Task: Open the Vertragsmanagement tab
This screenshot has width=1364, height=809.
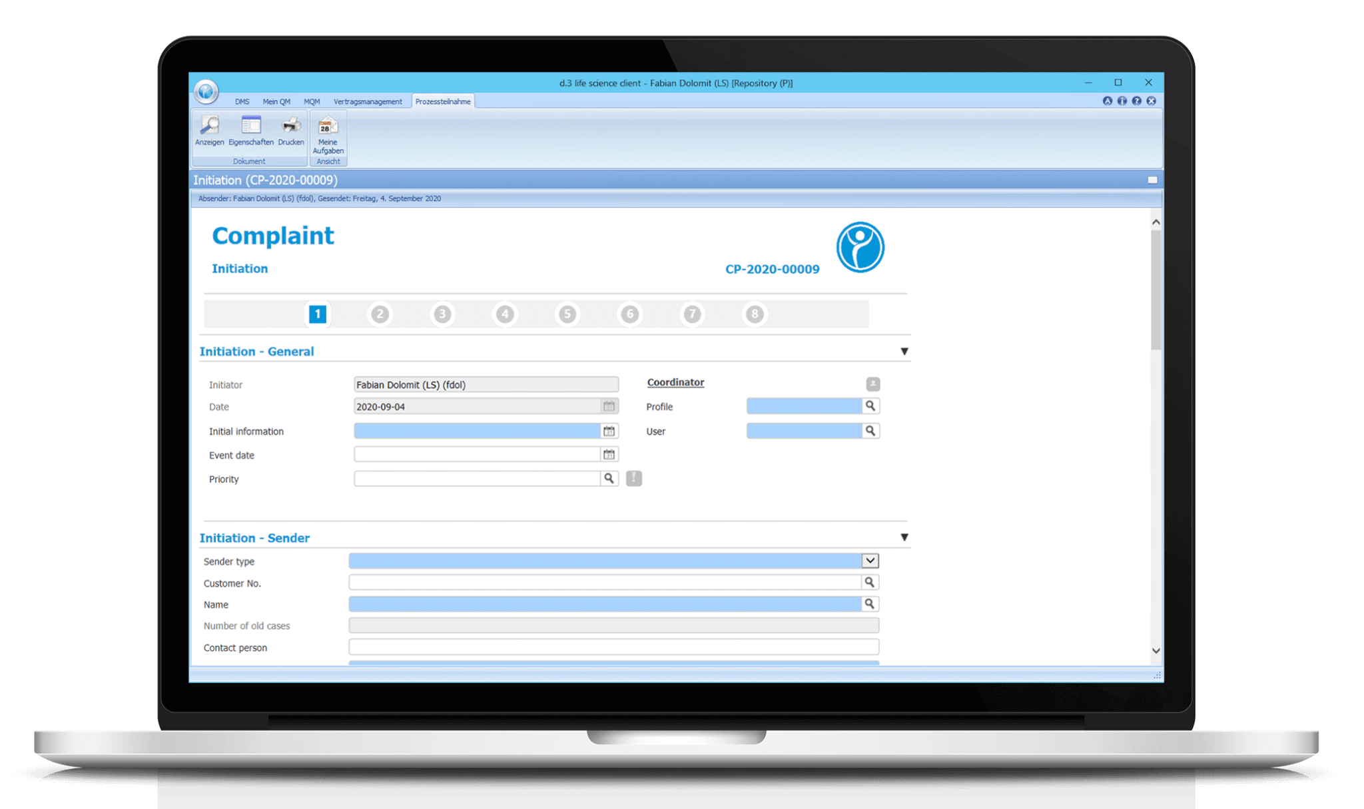Action: click(x=368, y=101)
